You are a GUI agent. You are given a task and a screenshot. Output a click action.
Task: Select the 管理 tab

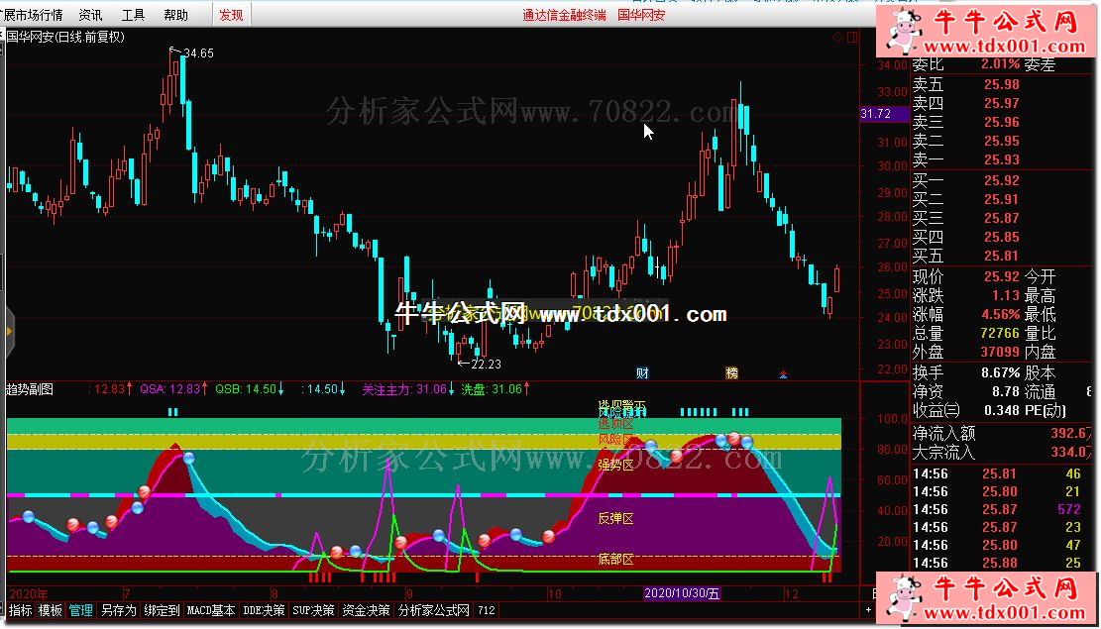(x=80, y=611)
